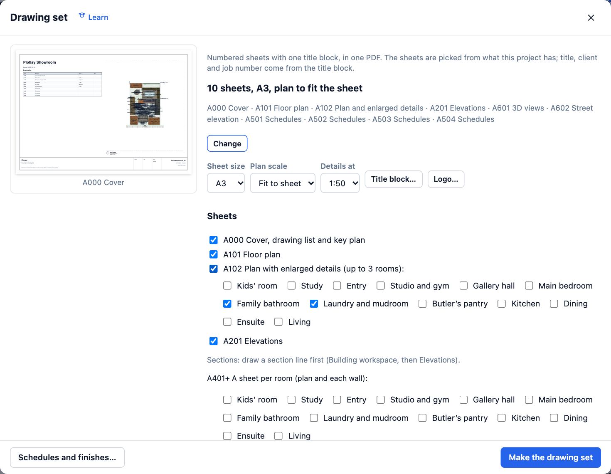
Task: Click Make the drawing set button
Action: tap(551, 457)
